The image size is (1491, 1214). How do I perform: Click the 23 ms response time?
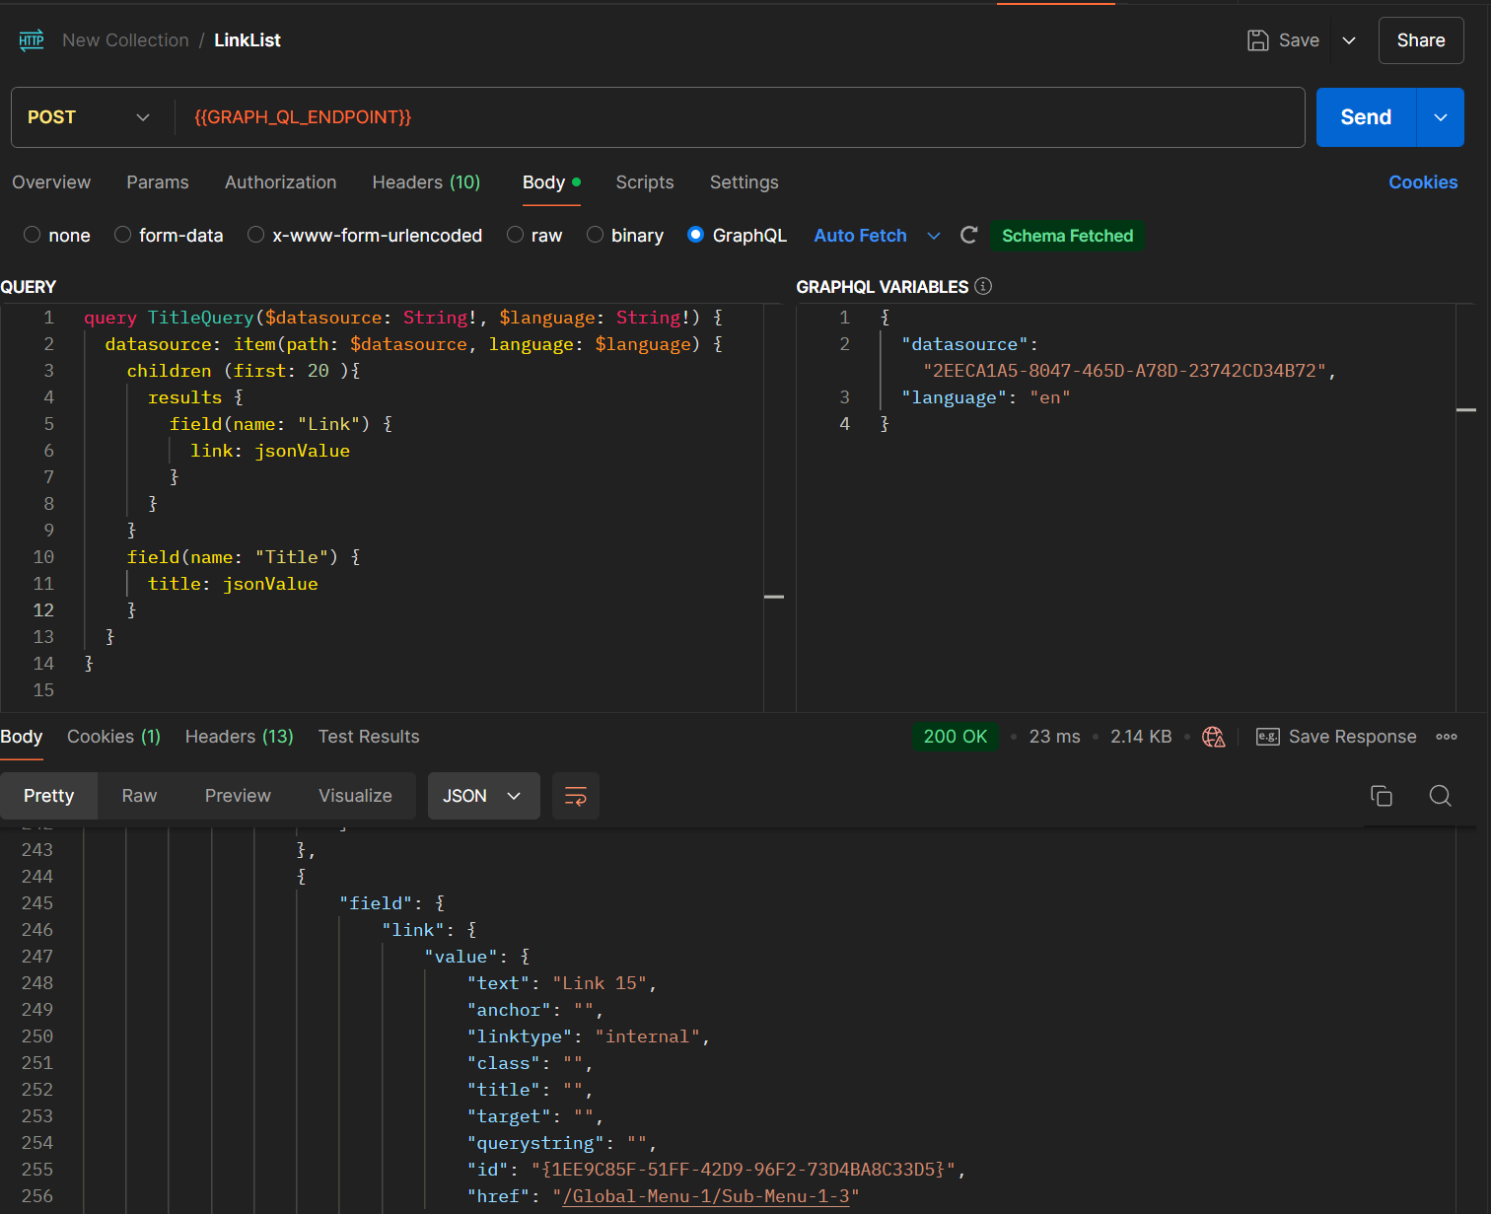click(1054, 737)
